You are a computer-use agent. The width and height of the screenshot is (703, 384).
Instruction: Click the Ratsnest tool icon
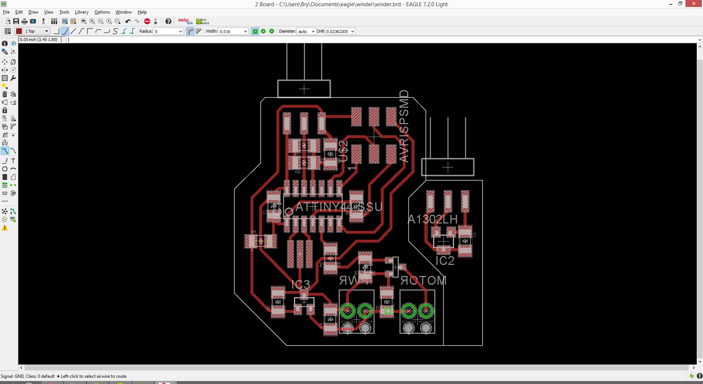click(5, 211)
